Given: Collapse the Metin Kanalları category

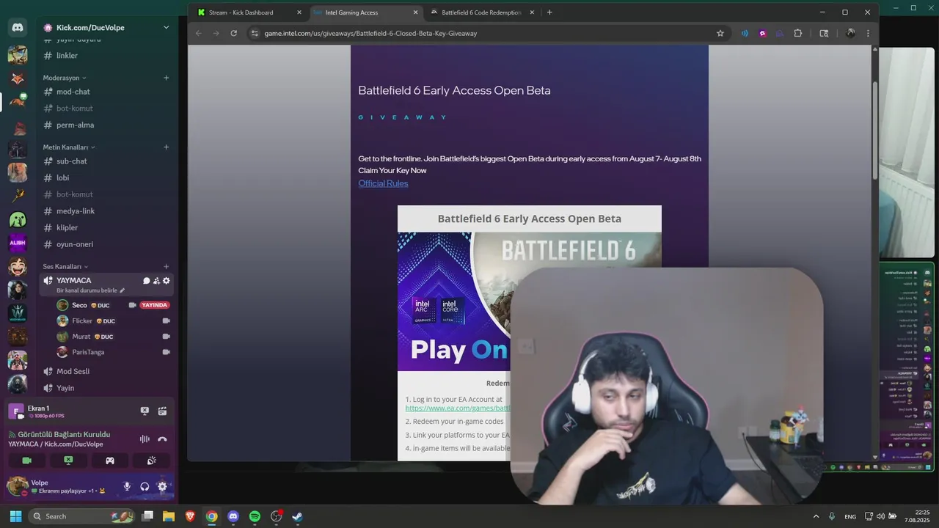Looking at the screenshot, I should pos(69,147).
